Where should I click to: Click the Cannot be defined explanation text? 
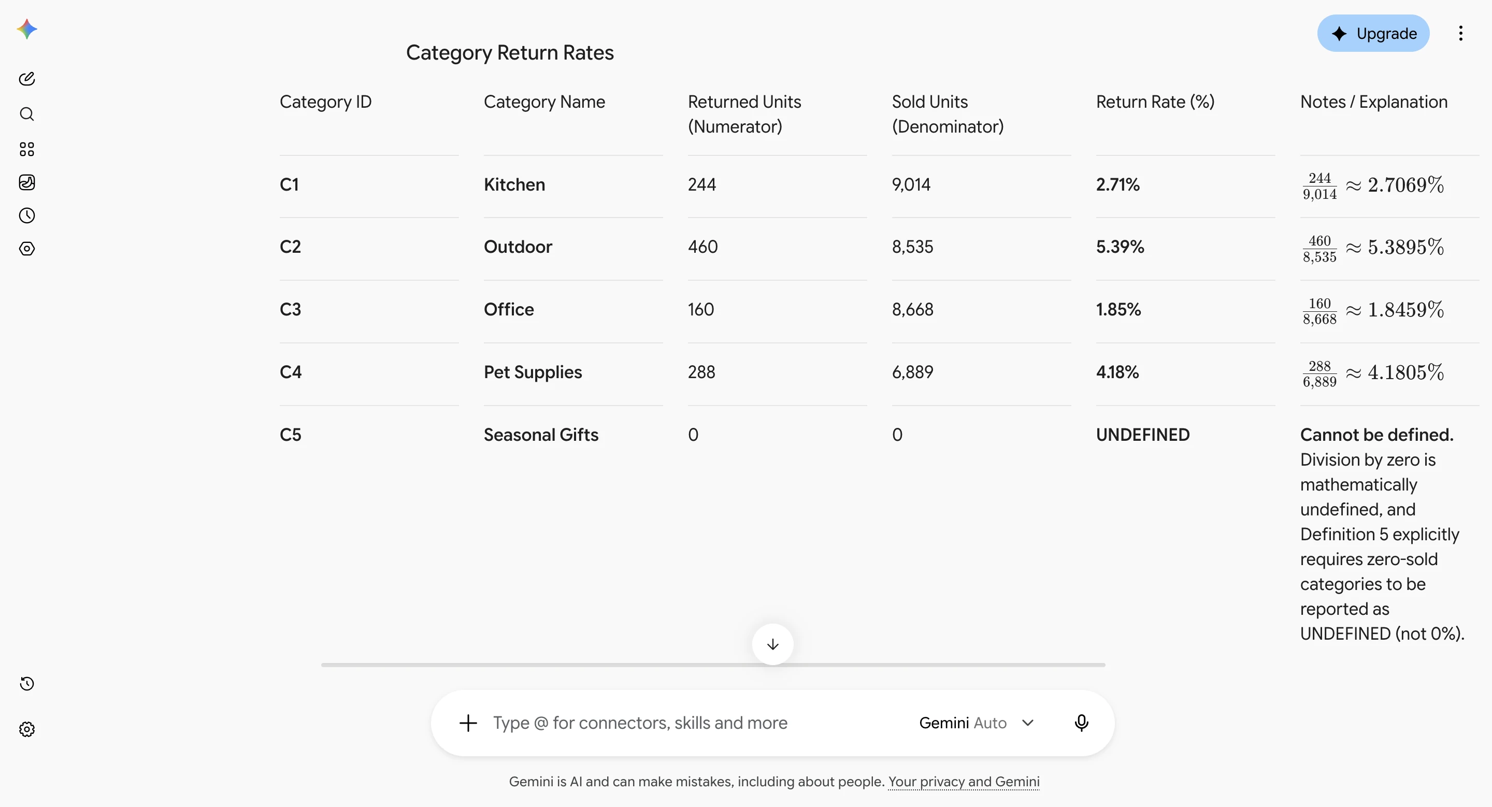pos(1377,435)
